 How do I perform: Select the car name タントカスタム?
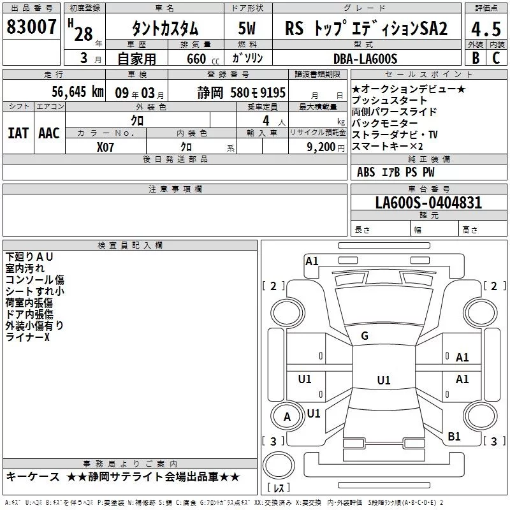pyautogui.click(x=165, y=28)
